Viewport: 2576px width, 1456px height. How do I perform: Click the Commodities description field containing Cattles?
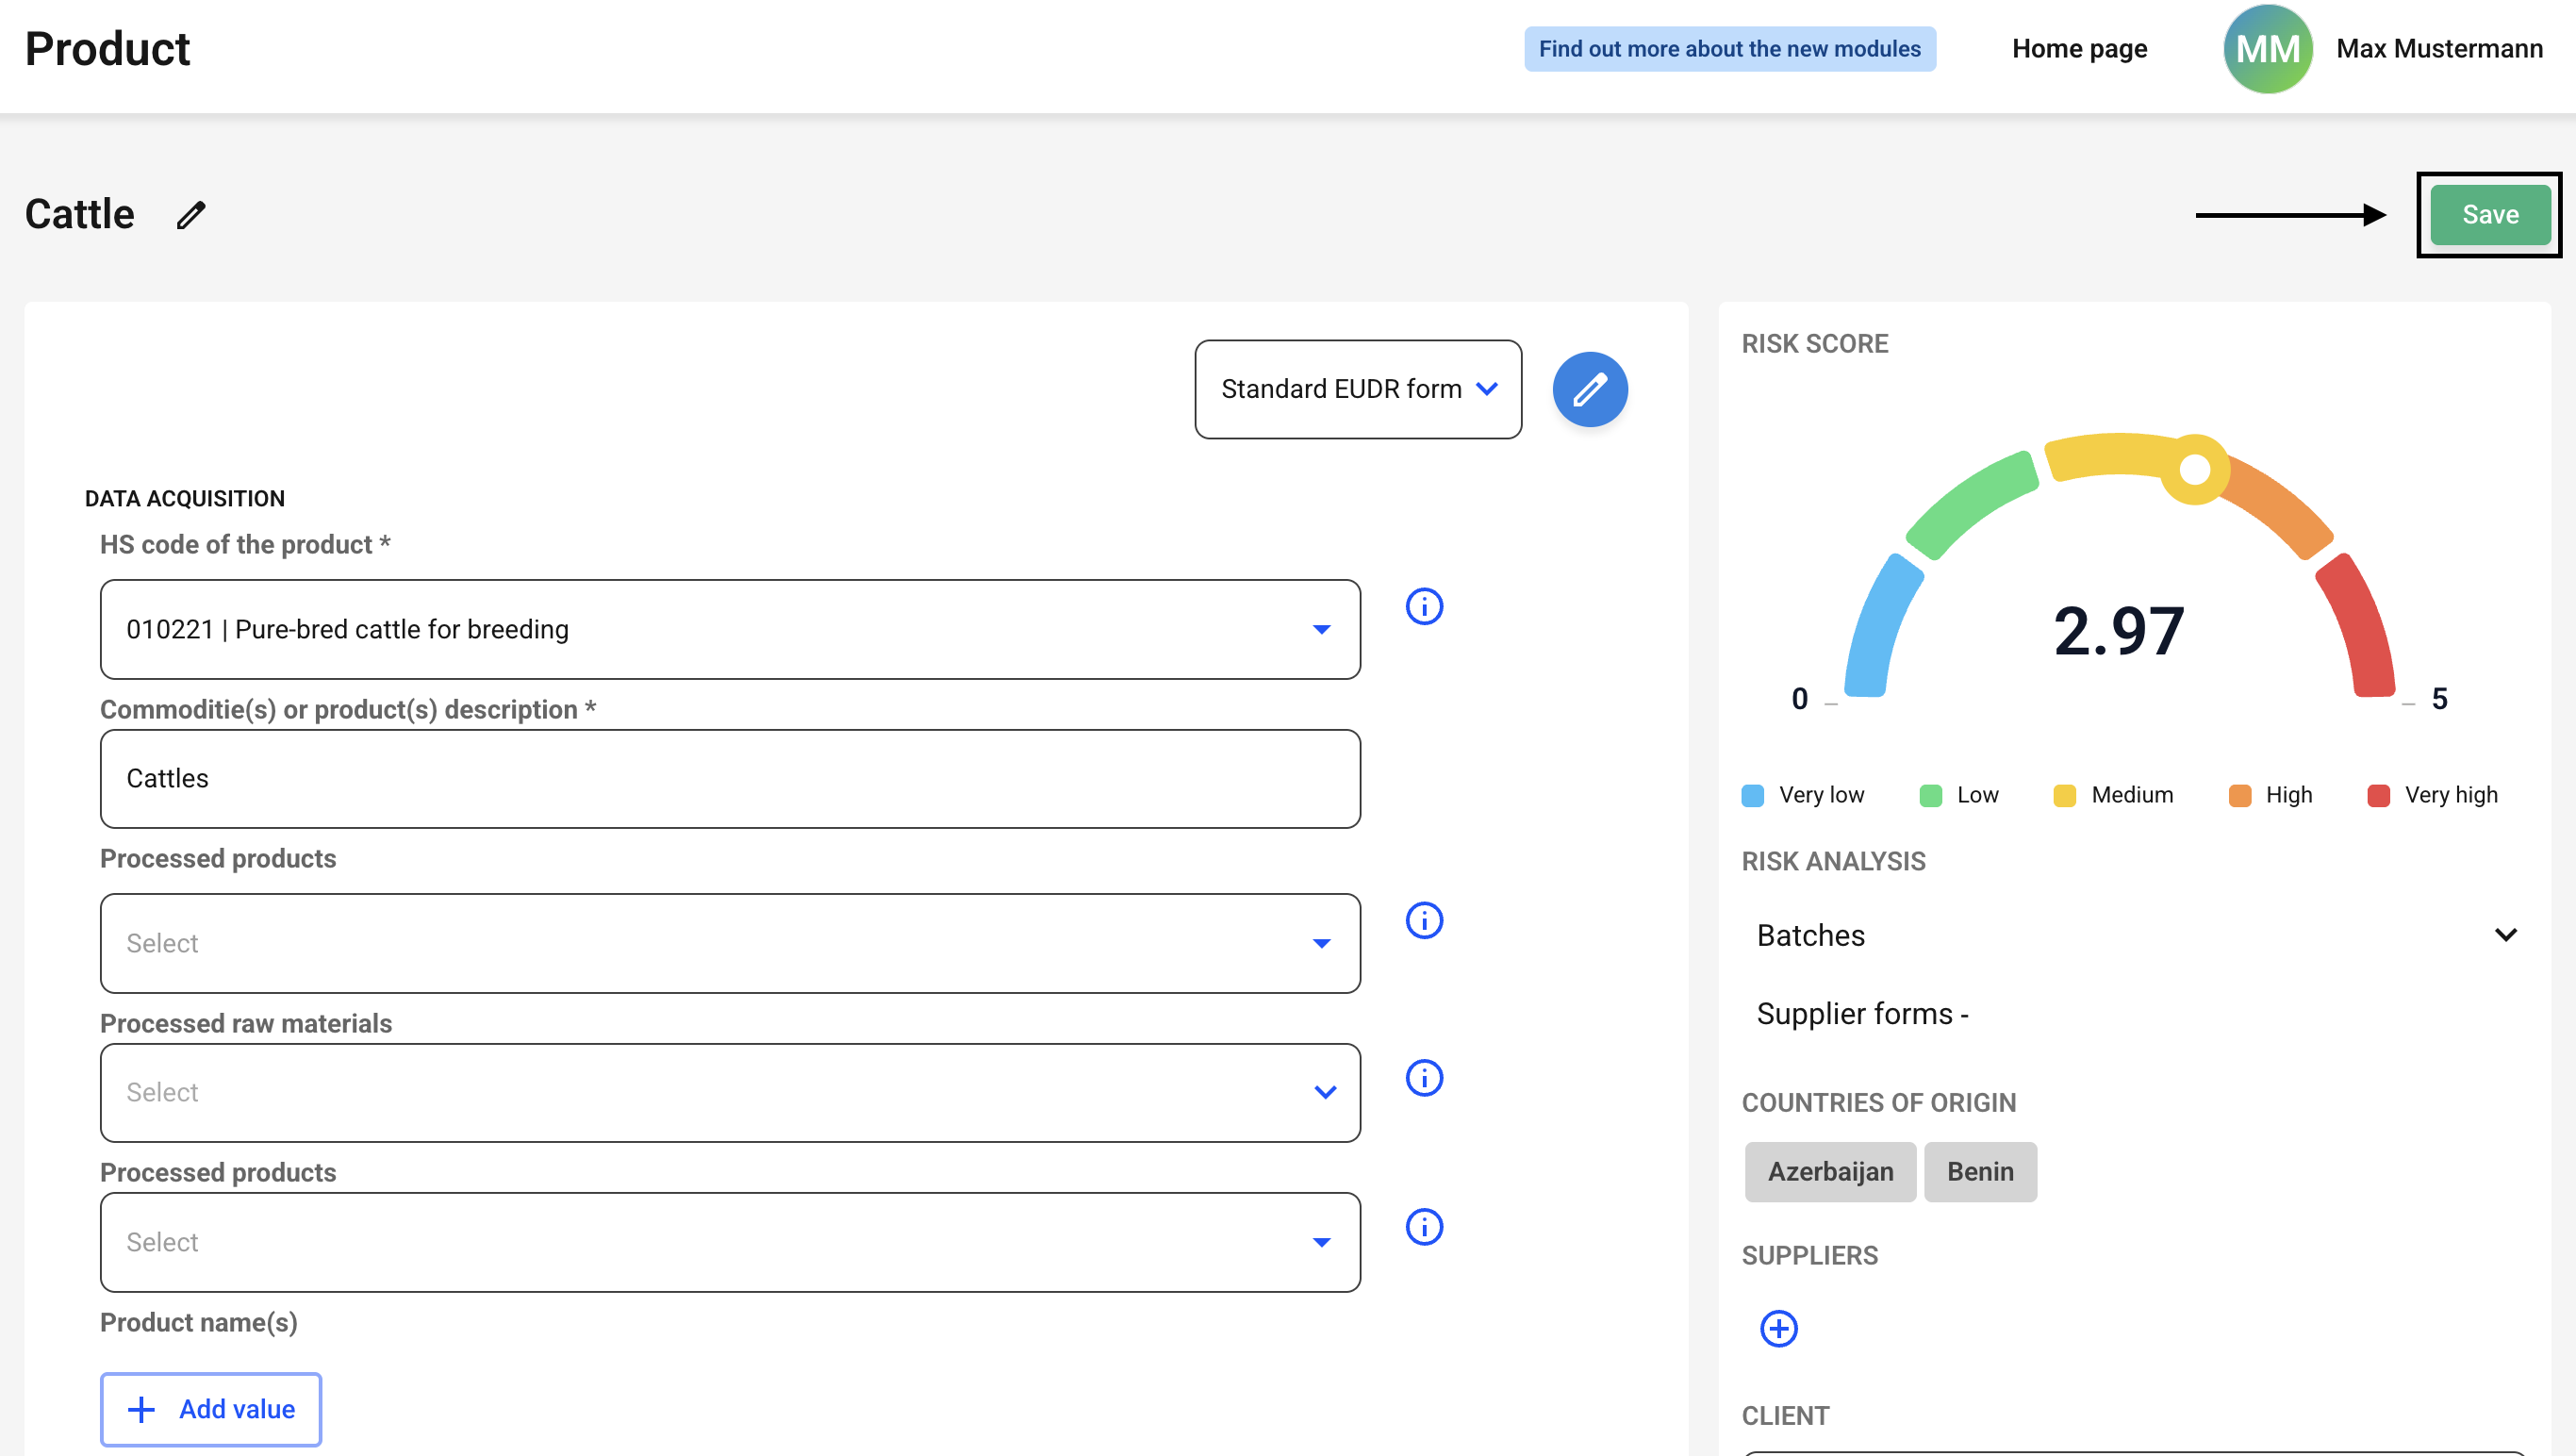tap(729, 778)
